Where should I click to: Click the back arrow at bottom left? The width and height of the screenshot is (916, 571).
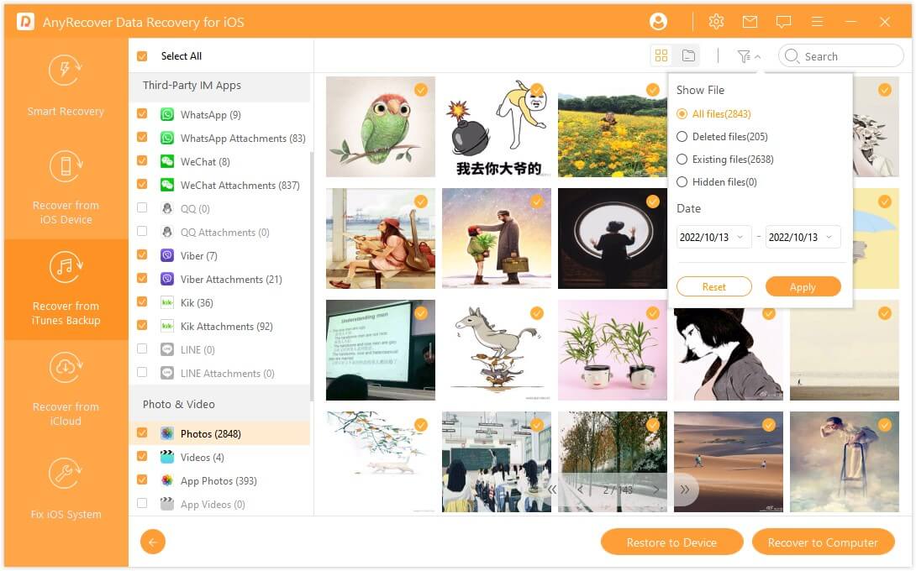point(152,542)
